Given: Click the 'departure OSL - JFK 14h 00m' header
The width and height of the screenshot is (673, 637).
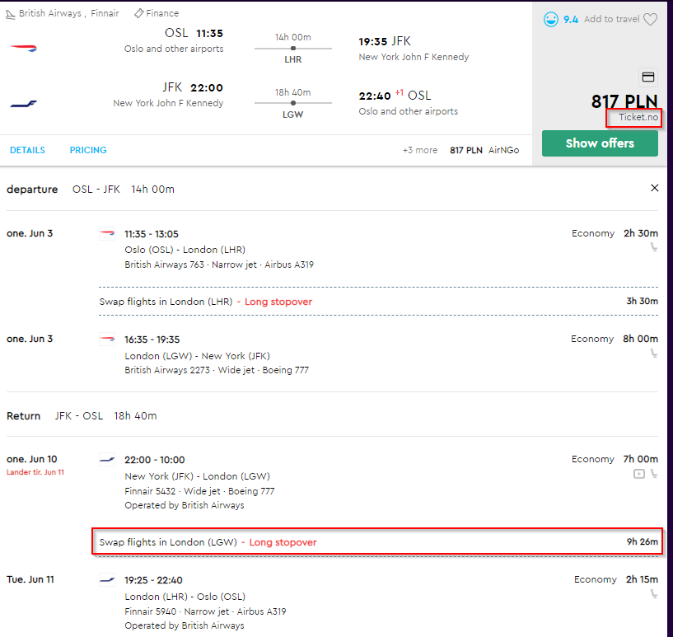Looking at the screenshot, I should 91,190.
